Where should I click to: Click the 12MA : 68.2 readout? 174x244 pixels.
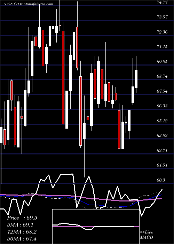[22, 231]
